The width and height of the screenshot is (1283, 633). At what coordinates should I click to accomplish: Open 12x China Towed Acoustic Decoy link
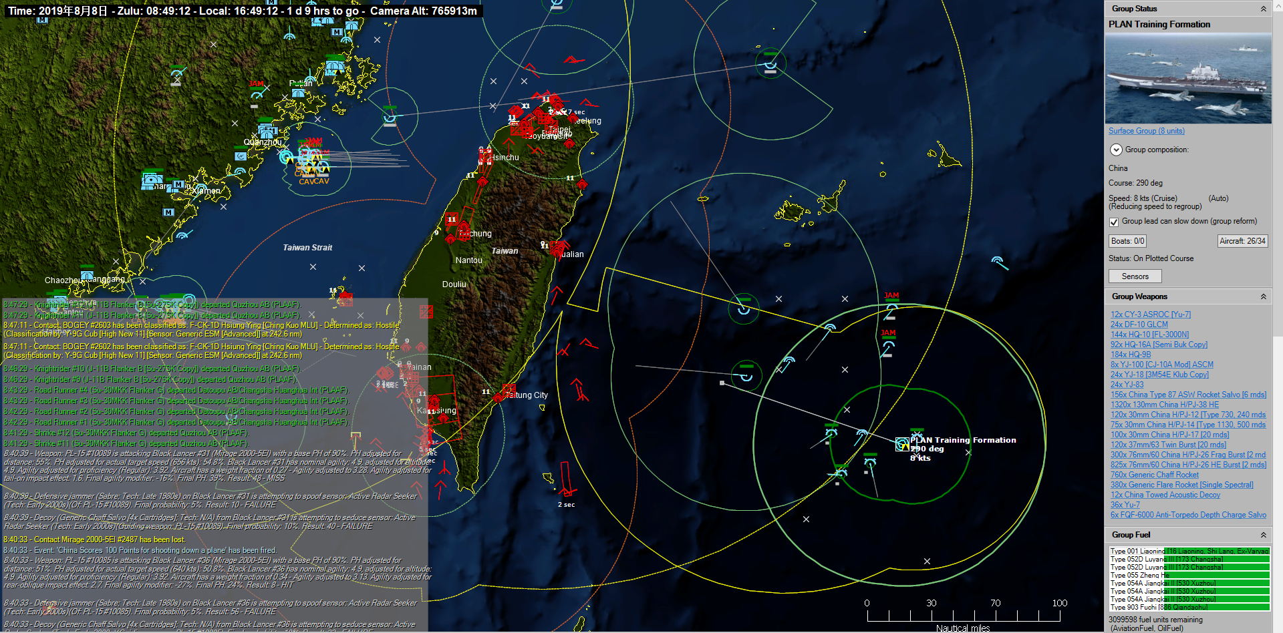[1165, 495]
